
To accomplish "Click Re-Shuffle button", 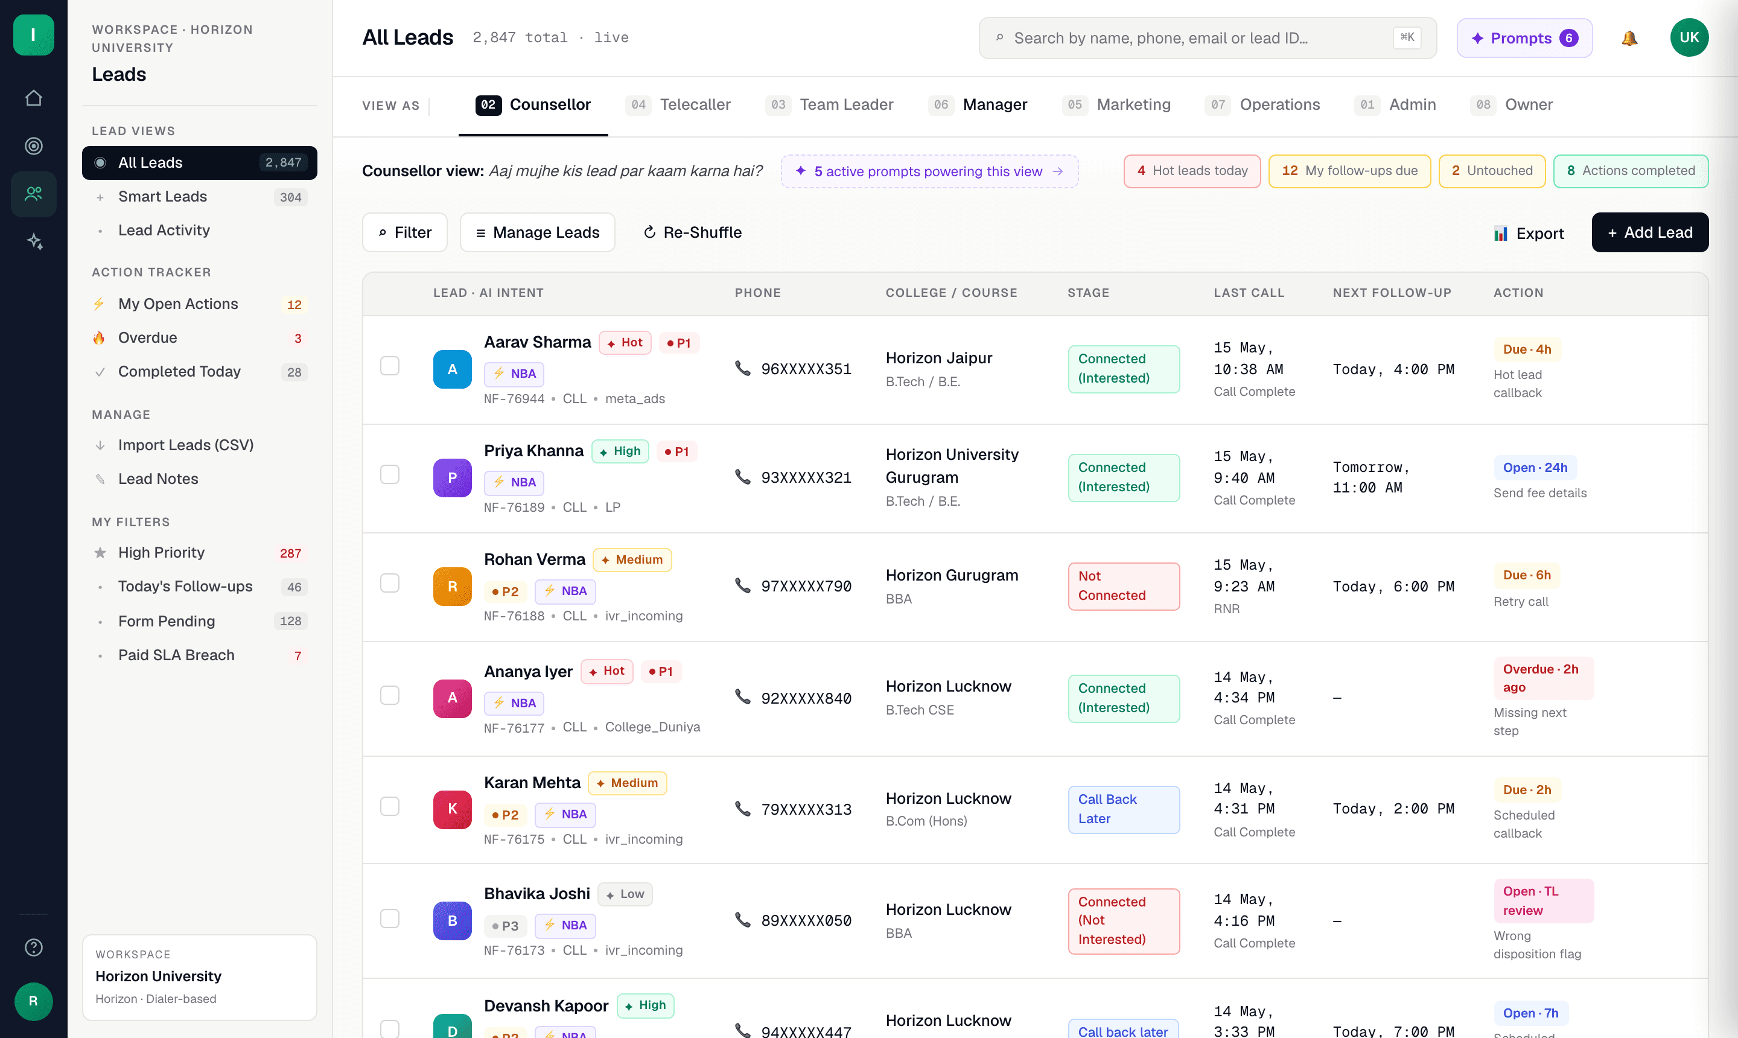I will [692, 232].
